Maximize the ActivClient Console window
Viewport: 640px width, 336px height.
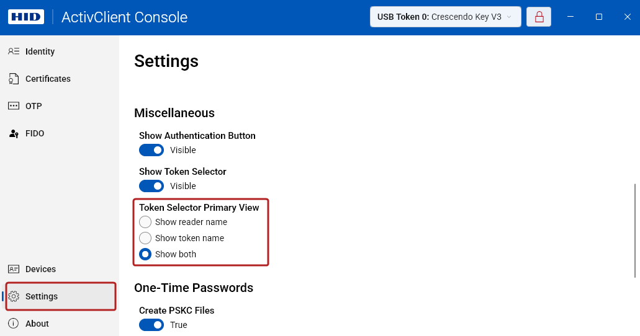pyautogui.click(x=599, y=17)
